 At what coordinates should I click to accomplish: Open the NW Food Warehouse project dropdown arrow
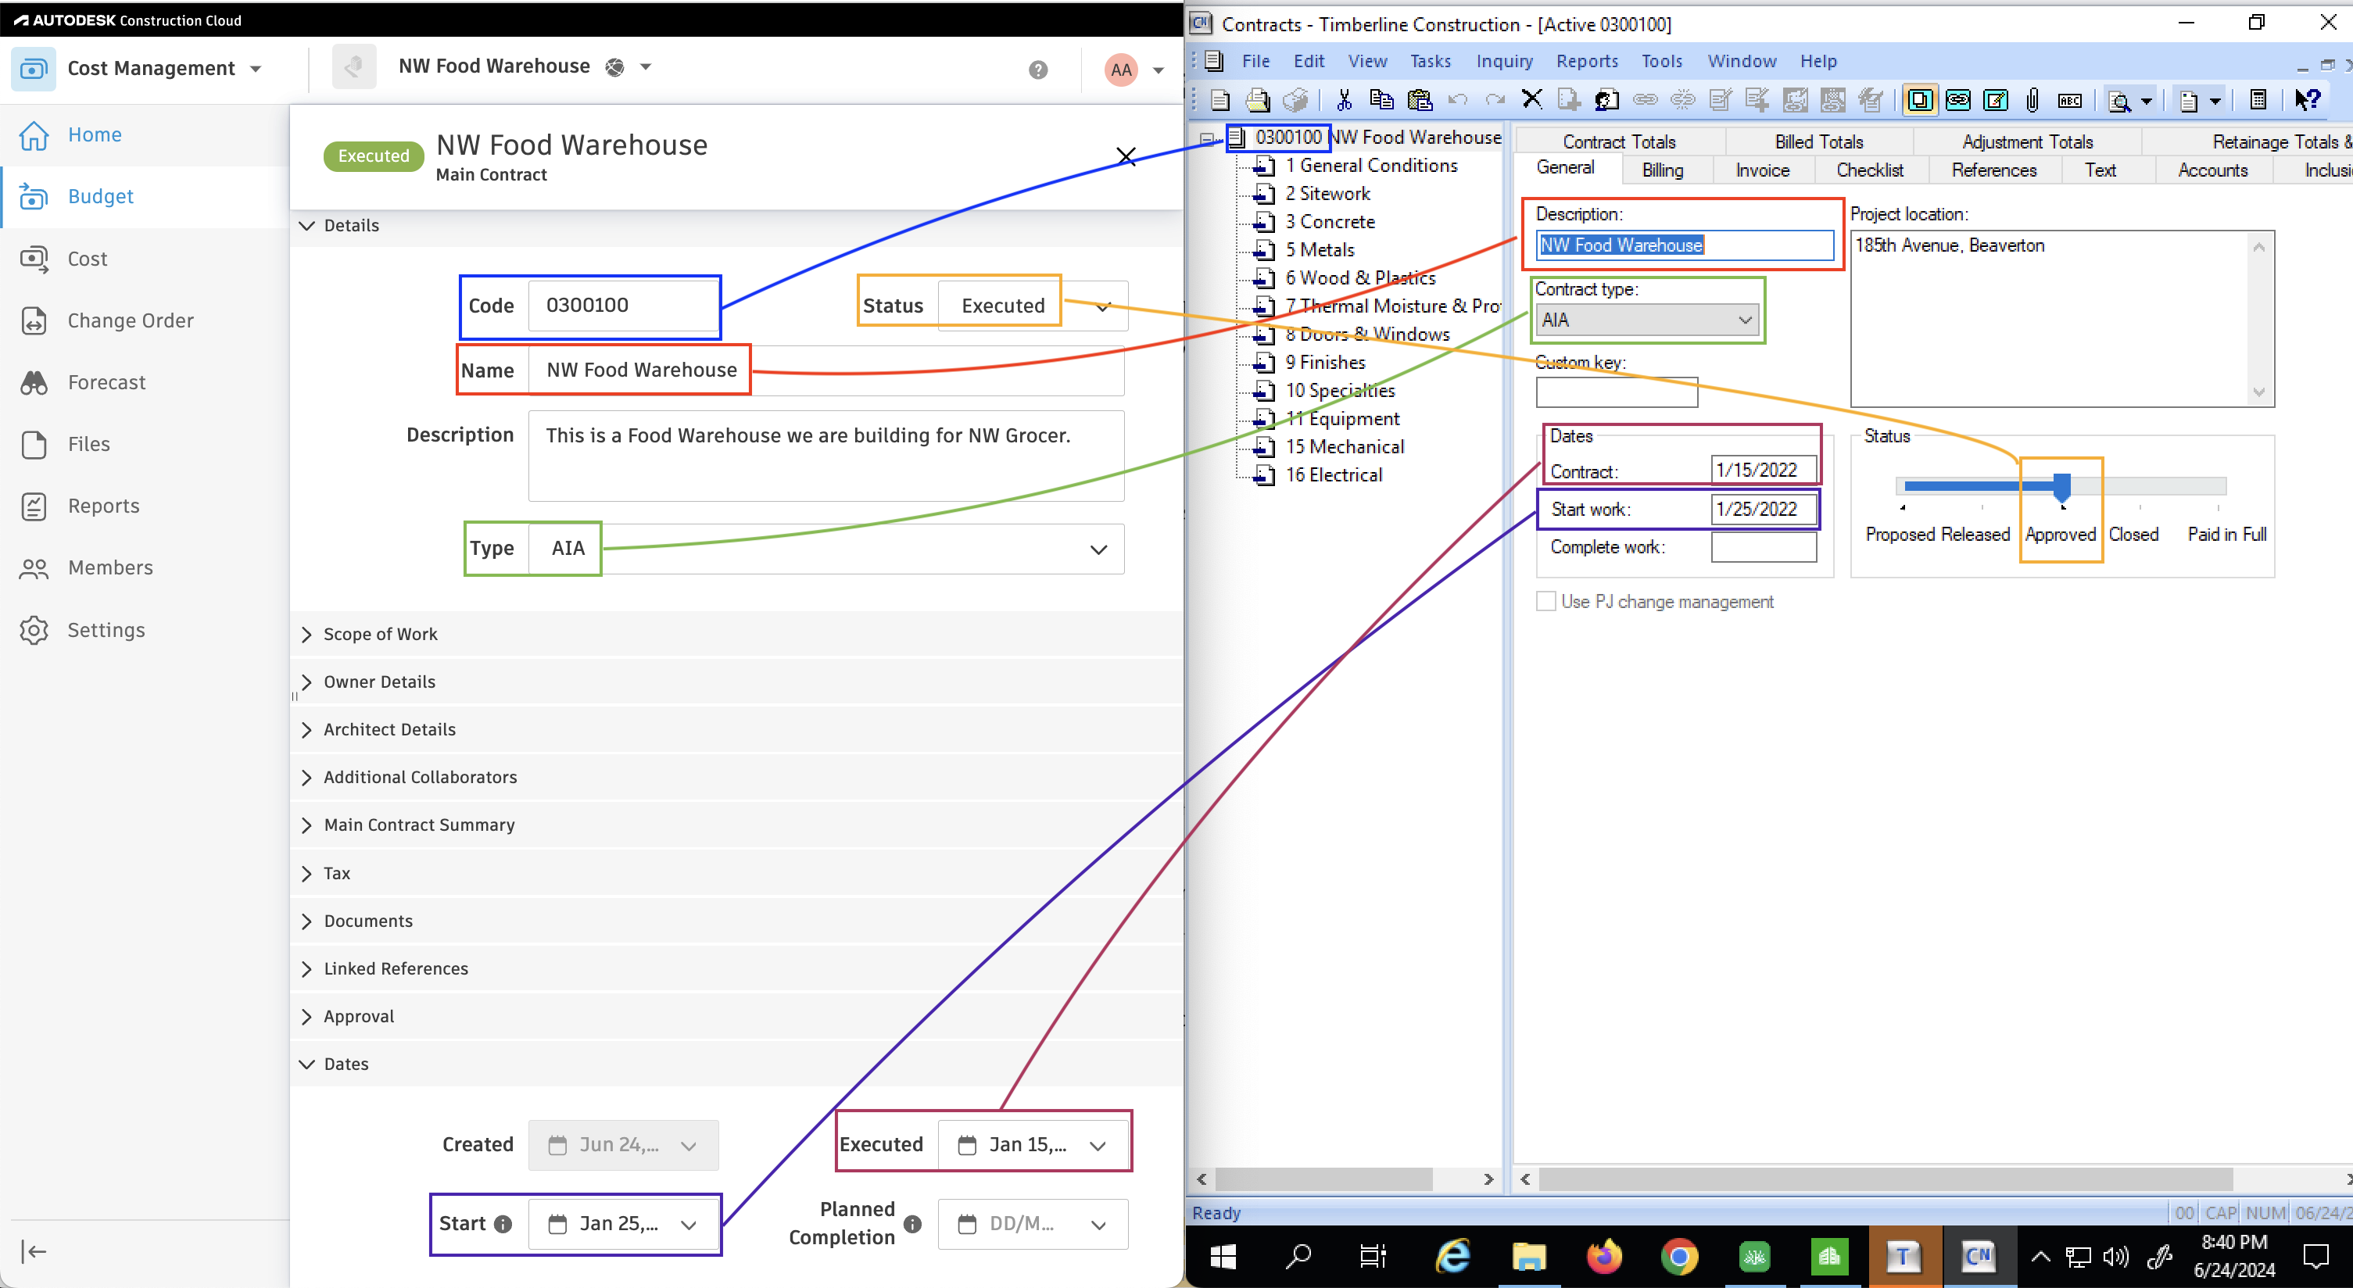645,66
